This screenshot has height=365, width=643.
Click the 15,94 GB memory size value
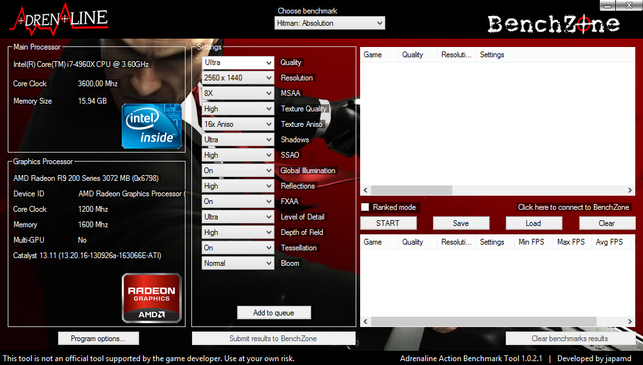point(92,101)
